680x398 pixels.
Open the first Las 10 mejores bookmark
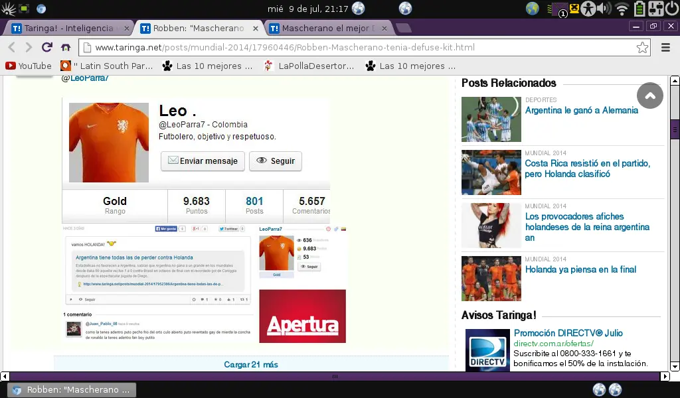tap(207, 66)
